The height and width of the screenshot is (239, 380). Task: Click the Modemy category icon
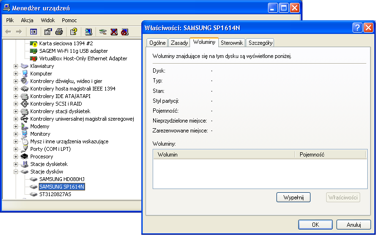click(x=25, y=126)
